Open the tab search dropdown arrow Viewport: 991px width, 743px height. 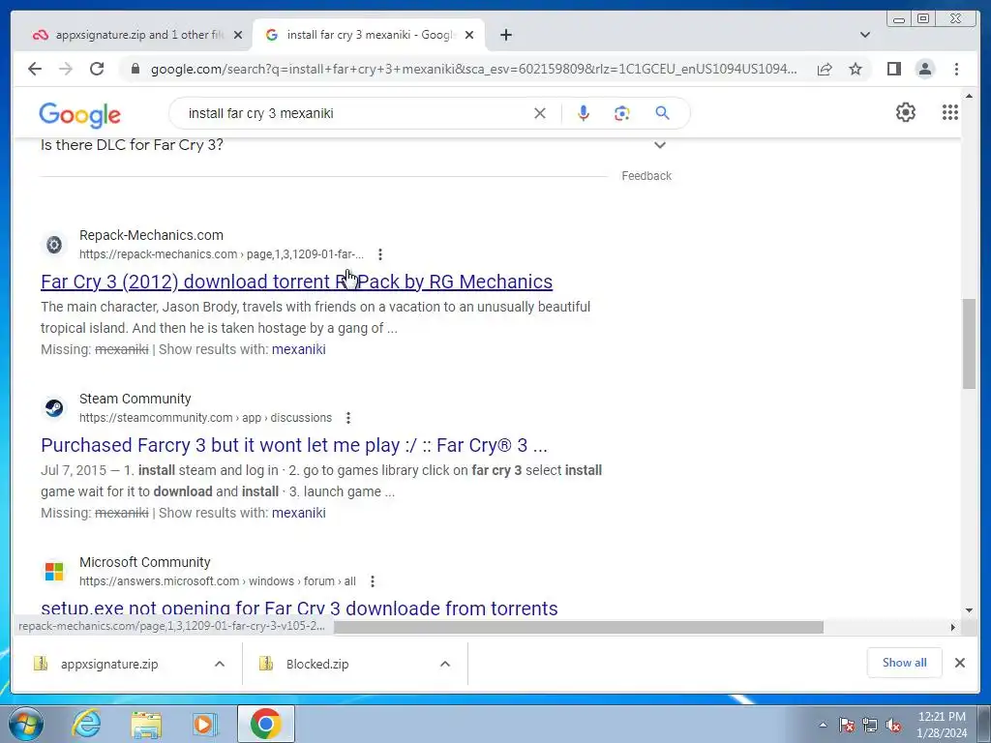click(865, 35)
